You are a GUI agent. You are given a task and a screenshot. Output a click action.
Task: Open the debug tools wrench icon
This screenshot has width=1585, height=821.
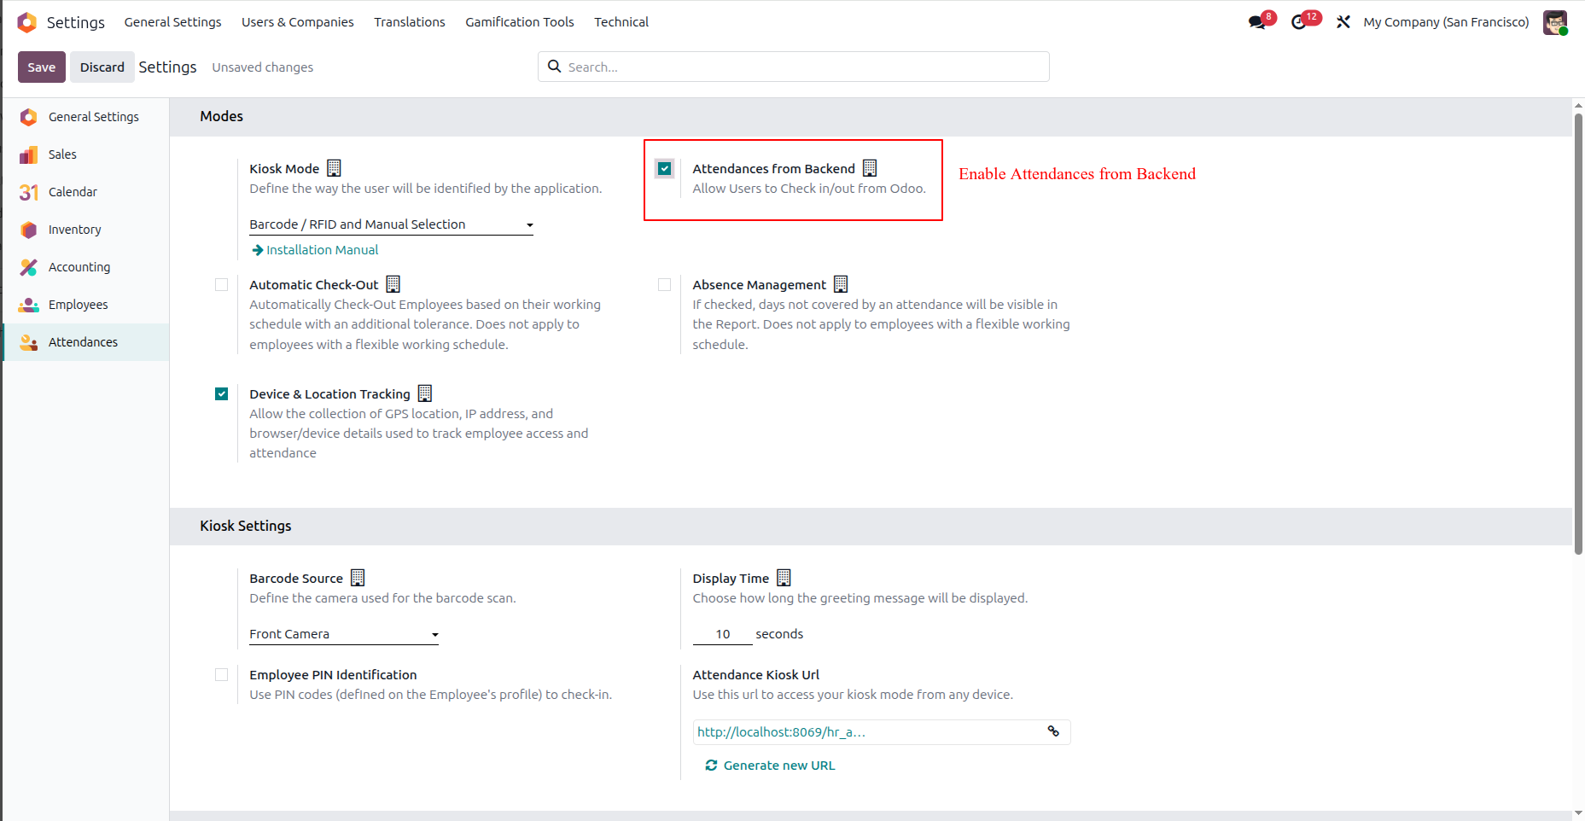(x=1343, y=22)
